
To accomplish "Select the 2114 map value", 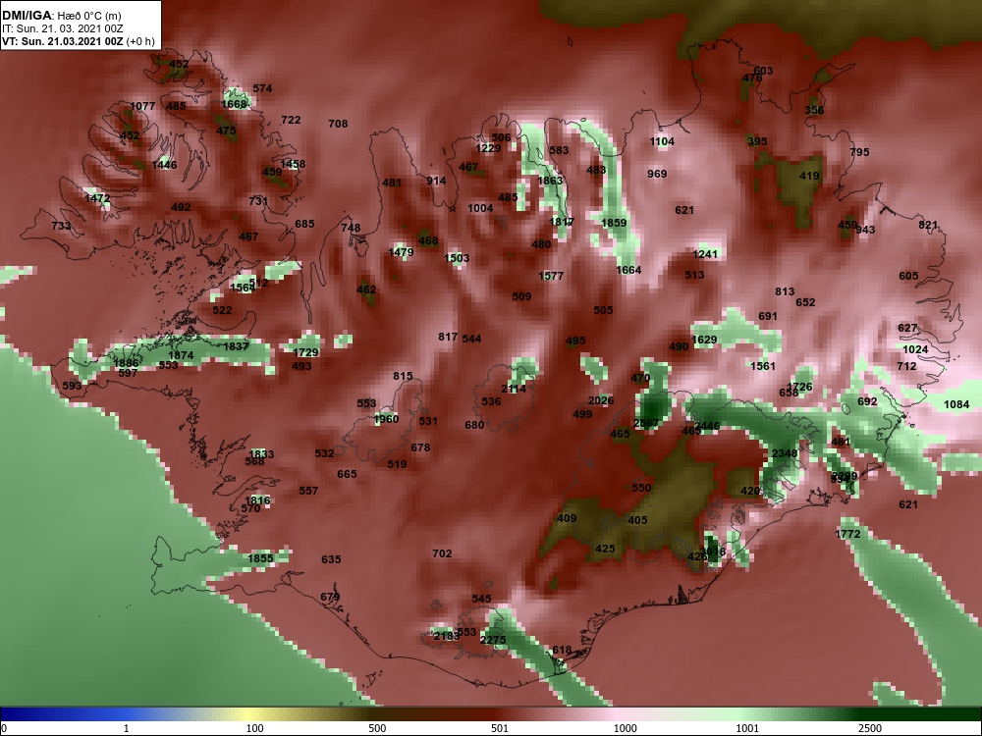I will tap(514, 390).
